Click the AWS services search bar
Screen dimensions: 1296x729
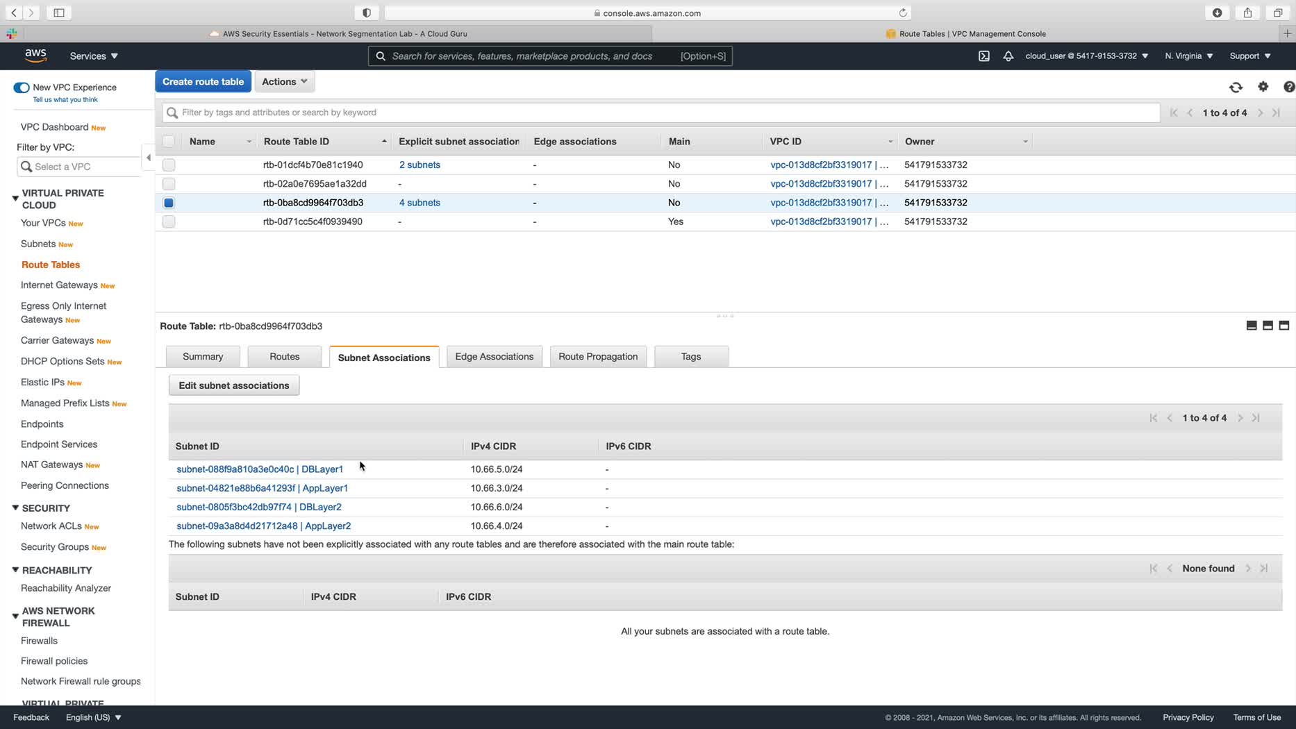click(550, 56)
